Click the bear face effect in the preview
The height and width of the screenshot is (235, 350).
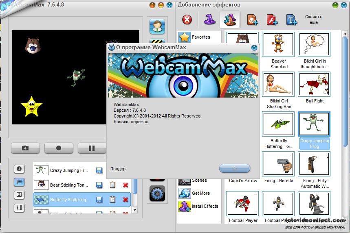coord(33,46)
